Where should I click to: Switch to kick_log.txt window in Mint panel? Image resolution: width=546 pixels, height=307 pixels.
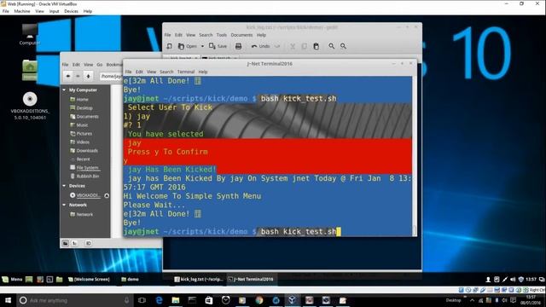click(x=199, y=279)
